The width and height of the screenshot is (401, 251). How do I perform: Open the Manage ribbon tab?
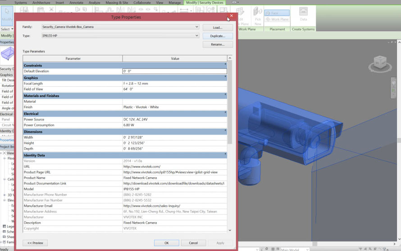(175, 3)
